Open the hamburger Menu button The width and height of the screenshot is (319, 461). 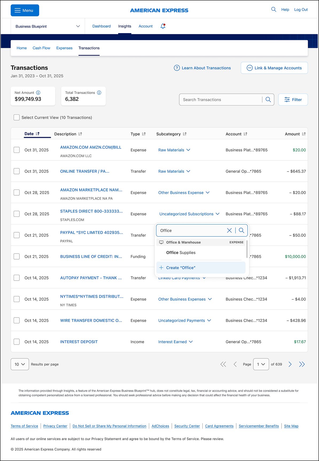pyautogui.click(x=25, y=10)
